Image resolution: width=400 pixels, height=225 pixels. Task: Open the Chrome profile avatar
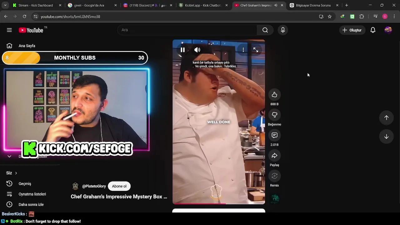(385, 17)
